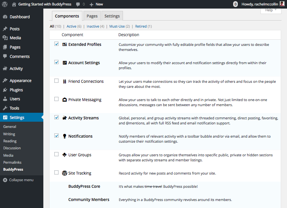Click the Account Settings component icon
This screenshot has height=208, width=287.
(x=64, y=63)
